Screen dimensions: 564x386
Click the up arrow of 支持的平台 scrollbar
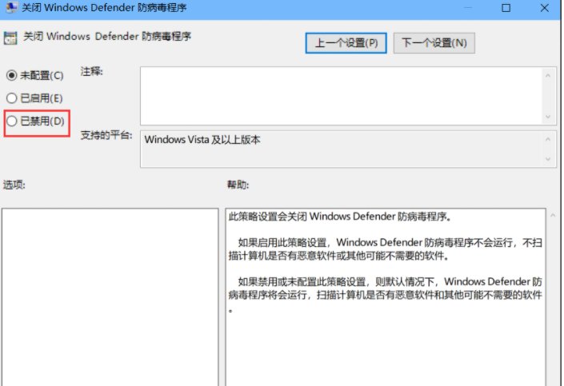(x=548, y=139)
